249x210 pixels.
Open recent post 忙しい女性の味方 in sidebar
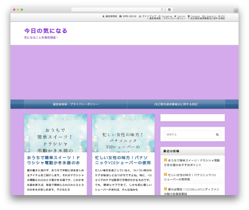pos(190,177)
